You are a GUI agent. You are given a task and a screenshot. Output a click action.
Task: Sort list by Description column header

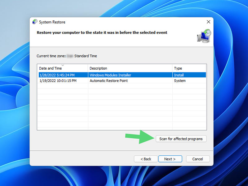tap(98, 68)
